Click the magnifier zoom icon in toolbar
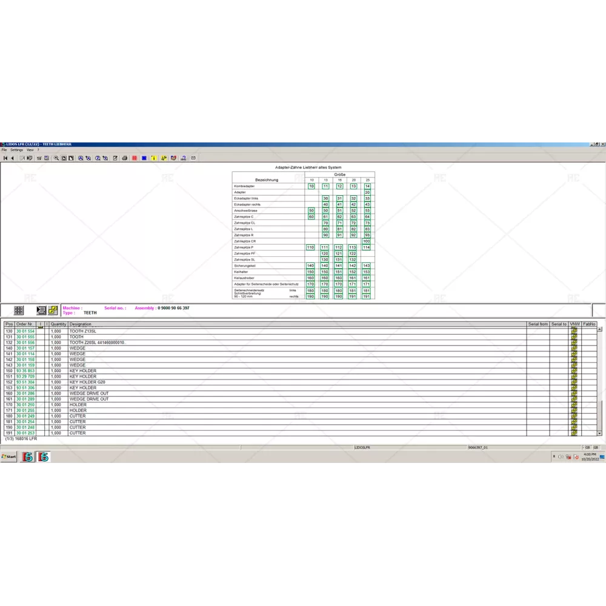Viewport: 606px width, 606px height. coord(56,158)
